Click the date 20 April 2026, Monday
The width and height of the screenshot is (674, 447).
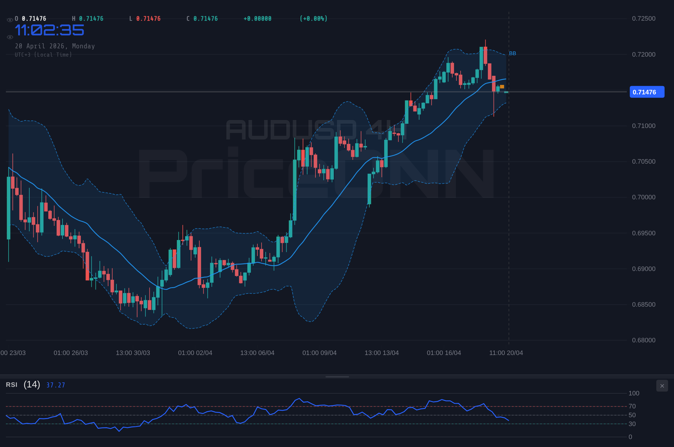tap(55, 46)
